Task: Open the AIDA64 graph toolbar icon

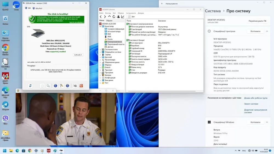Action: (123, 17)
